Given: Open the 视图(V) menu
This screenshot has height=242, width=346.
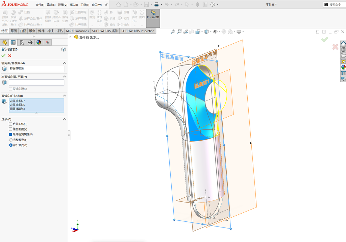Looking at the screenshot, I should pos(63,5).
